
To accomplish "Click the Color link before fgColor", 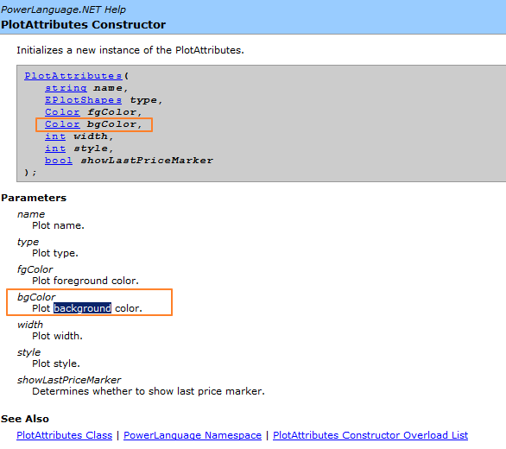I will [62, 112].
